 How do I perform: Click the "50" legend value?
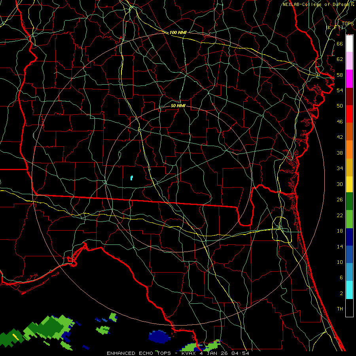340,106
